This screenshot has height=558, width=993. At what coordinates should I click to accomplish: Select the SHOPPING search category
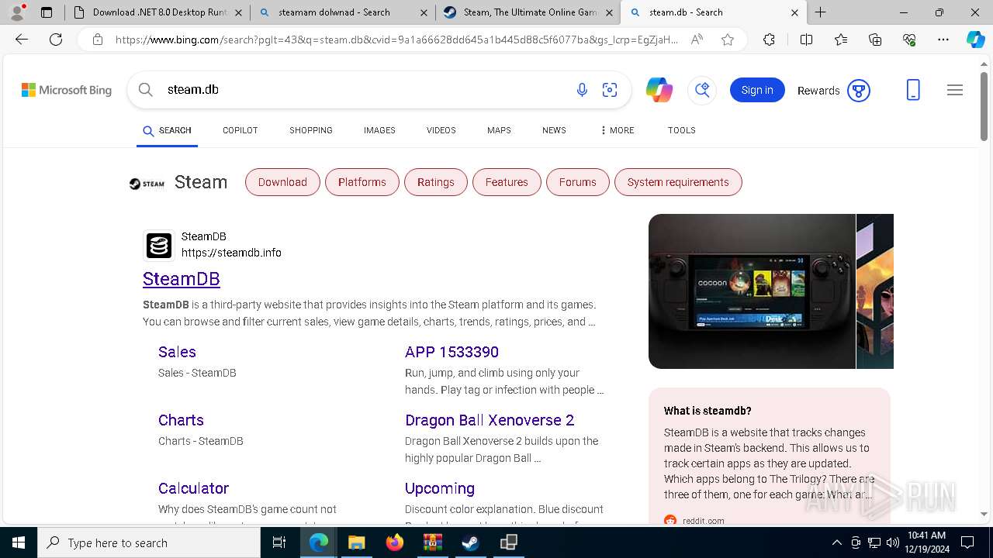311,130
